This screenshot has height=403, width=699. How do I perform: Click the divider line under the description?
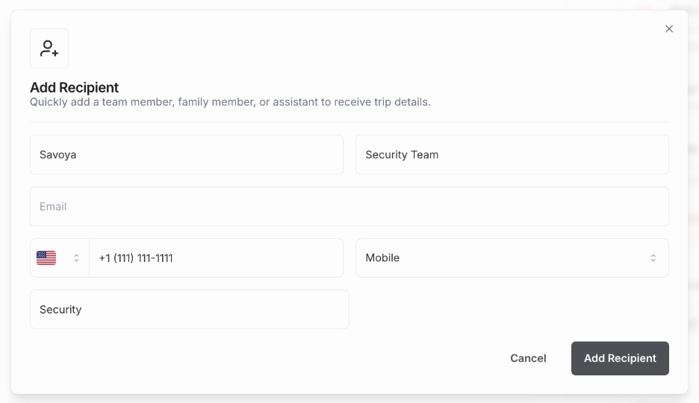pyautogui.click(x=349, y=122)
